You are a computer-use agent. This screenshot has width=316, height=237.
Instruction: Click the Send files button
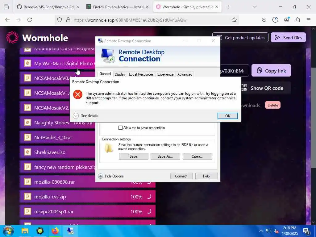288,37
